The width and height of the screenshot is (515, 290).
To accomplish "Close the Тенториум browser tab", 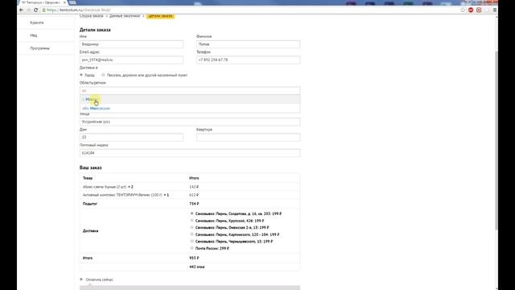I will (x=64, y=2).
